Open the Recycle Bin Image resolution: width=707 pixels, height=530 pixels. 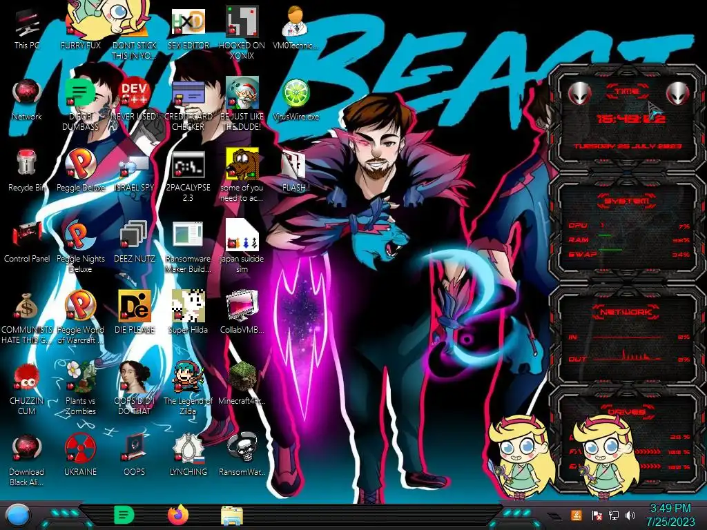[27, 171]
